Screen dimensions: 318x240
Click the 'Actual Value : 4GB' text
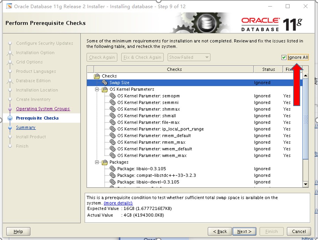click(126, 215)
